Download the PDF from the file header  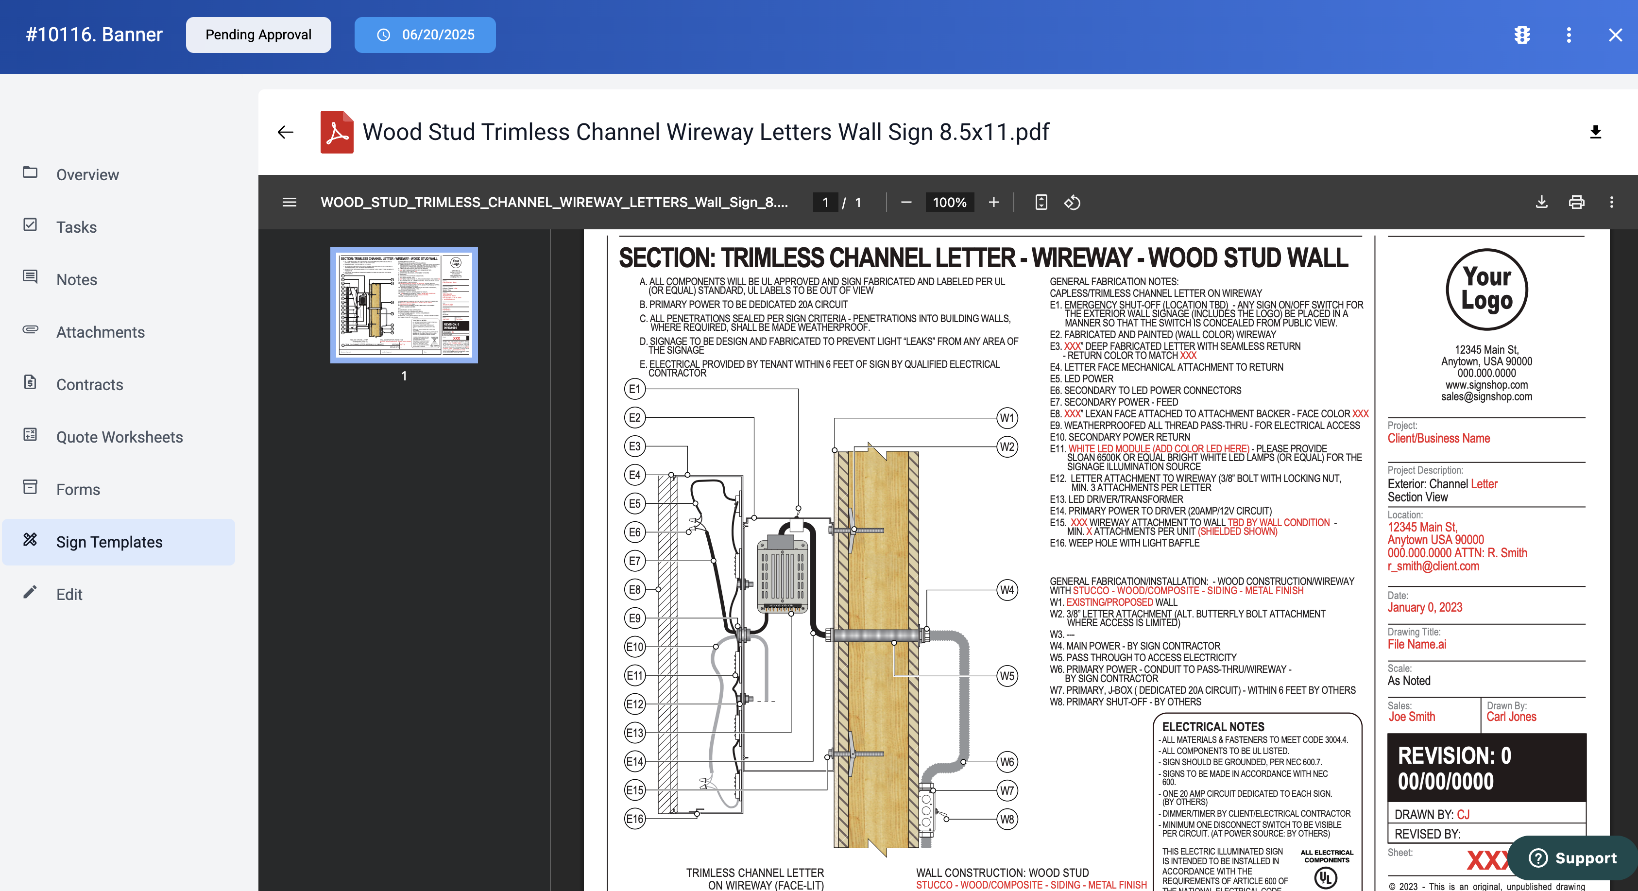(x=1595, y=132)
